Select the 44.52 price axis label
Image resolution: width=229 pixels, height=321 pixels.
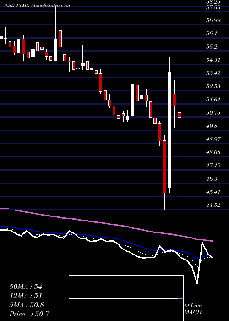point(214,205)
